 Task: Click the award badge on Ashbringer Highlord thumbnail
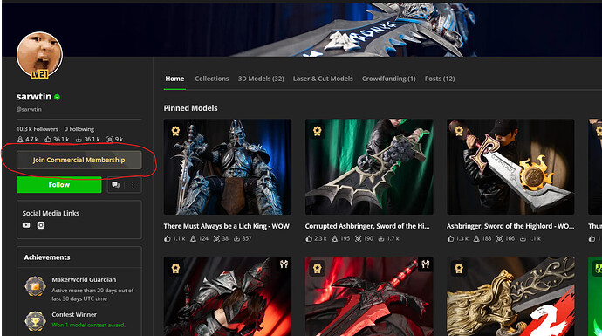point(459,131)
